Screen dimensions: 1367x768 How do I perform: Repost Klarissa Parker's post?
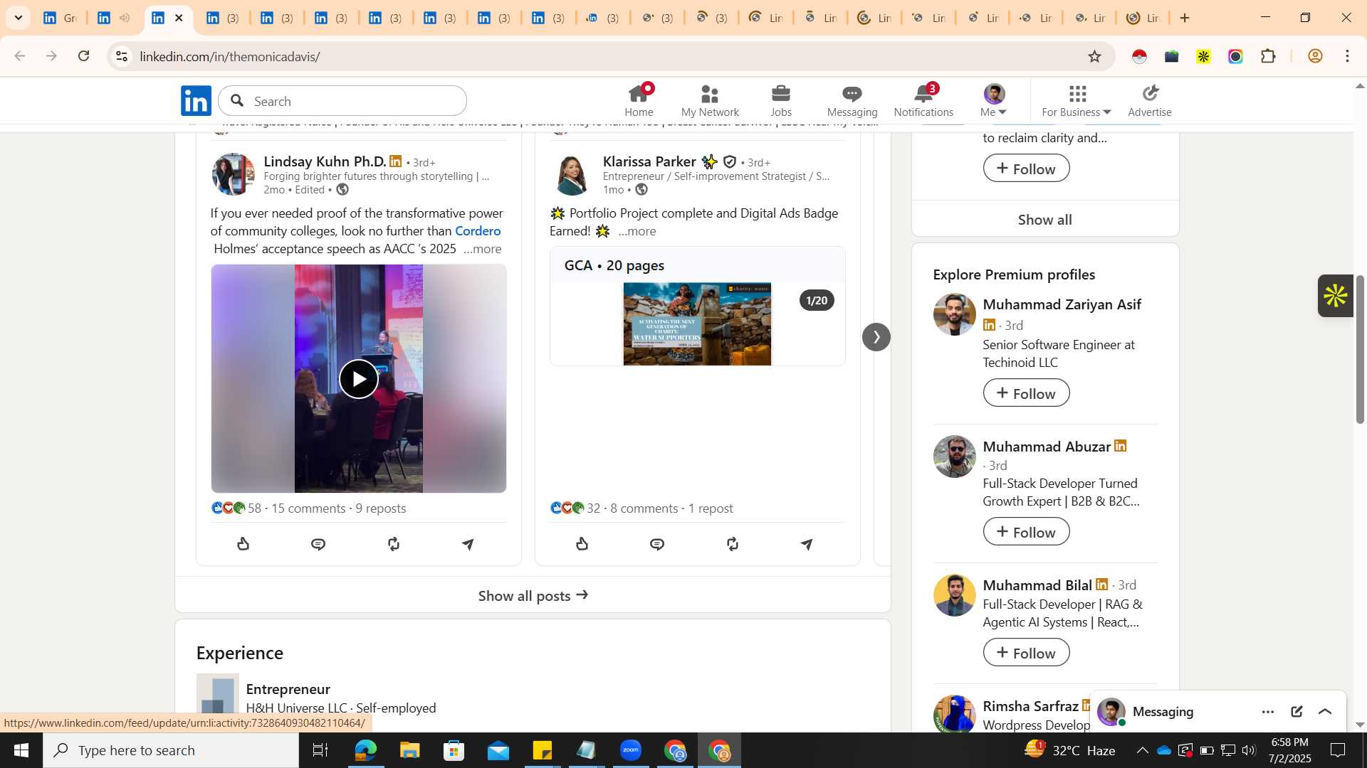[x=733, y=544]
